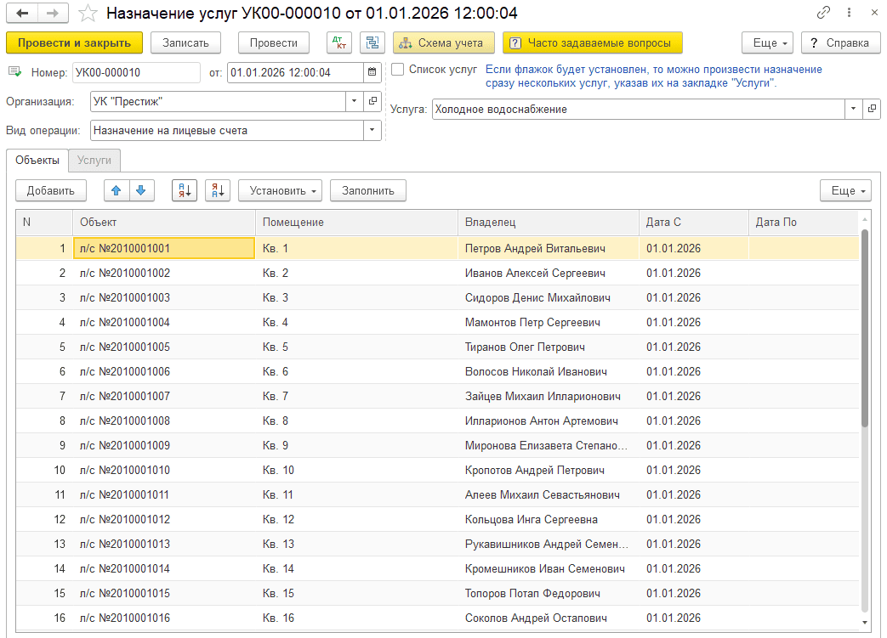Click the table vertical scrollbar thumb
The image size is (887, 638).
tap(864, 328)
